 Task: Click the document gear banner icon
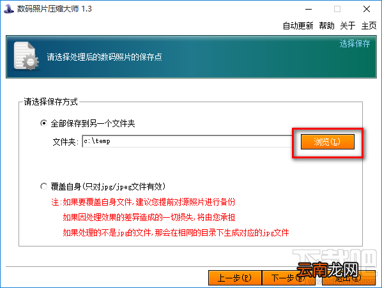pos(26,56)
